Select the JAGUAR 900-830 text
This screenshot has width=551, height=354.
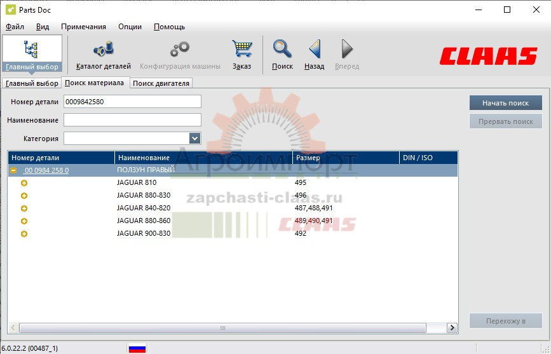tap(144, 233)
